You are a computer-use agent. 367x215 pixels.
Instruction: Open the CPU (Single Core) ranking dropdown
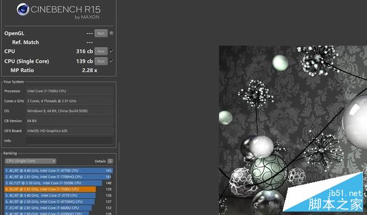30,161
